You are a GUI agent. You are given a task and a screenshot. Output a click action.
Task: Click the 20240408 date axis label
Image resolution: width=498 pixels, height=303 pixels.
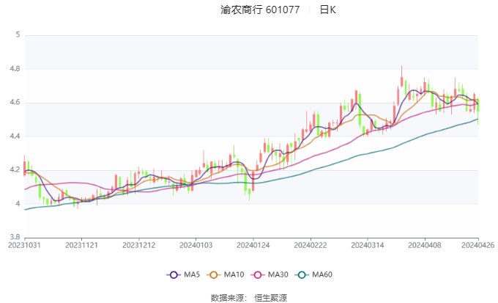click(425, 245)
